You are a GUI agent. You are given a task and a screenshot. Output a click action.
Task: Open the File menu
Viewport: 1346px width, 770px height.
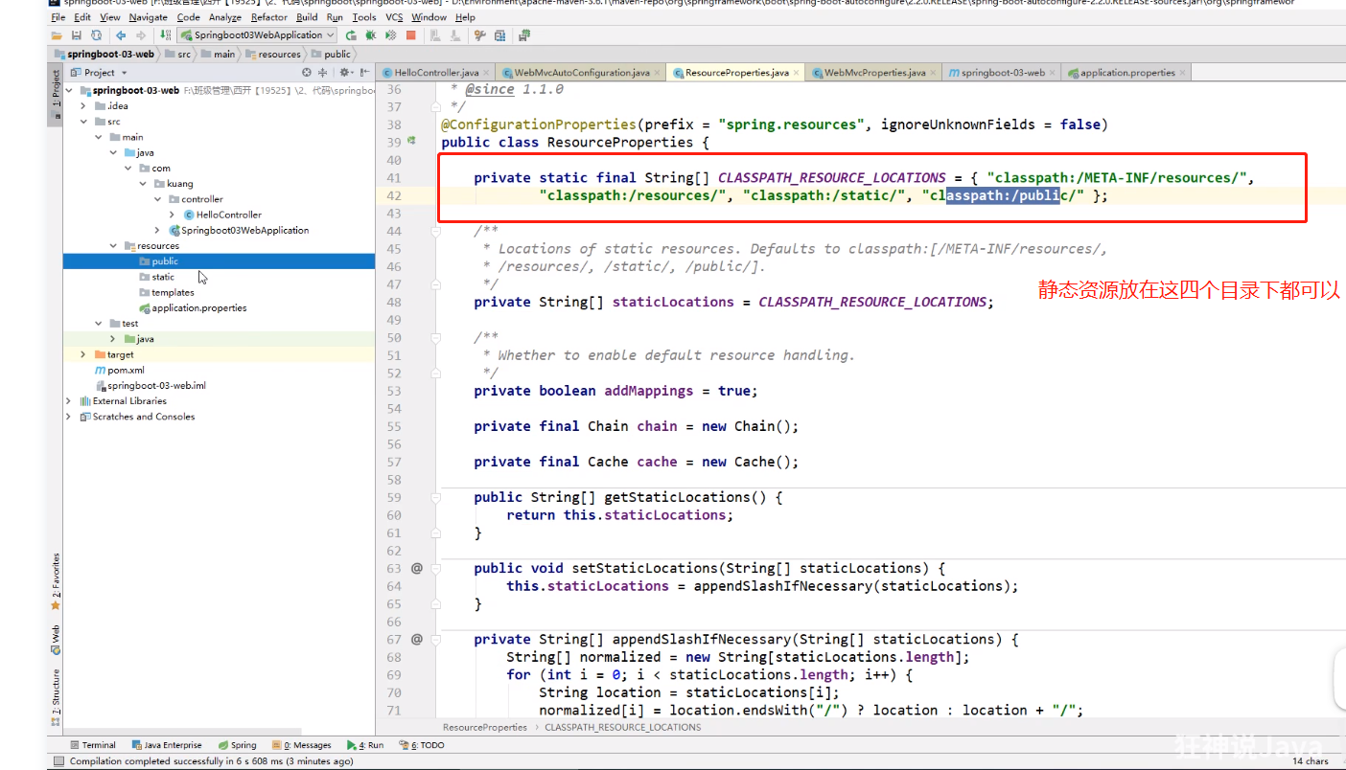point(58,17)
